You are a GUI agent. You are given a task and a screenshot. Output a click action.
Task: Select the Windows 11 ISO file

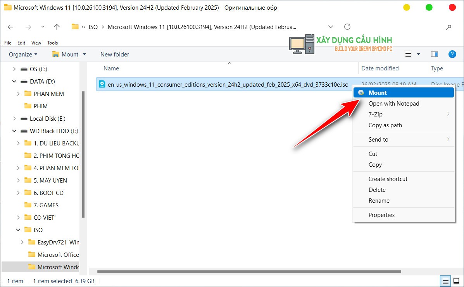tap(228, 84)
